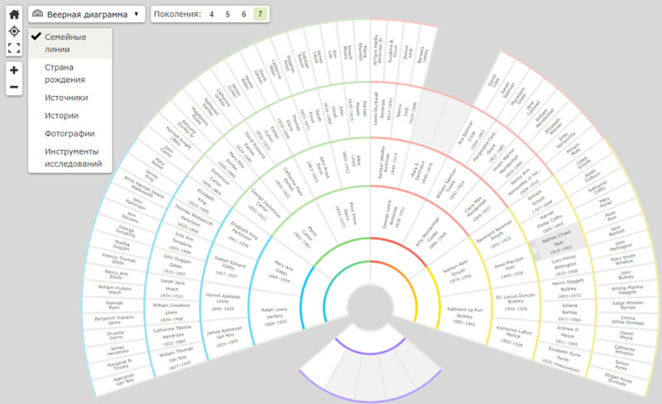Image resolution: width=662 pixels, height=404 pixels.
Task: Zoom out with the minus button
Action: (x=14, y=87)
